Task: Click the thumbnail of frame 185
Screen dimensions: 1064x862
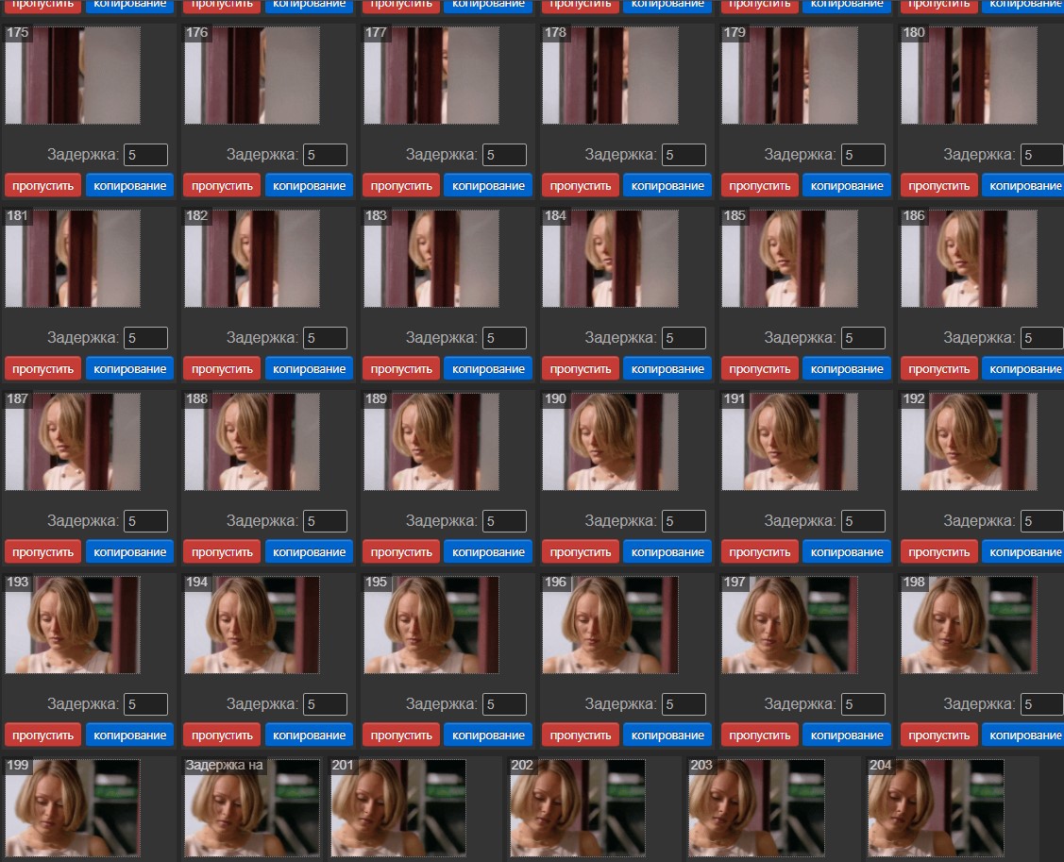Action: [x=789, y=259]
